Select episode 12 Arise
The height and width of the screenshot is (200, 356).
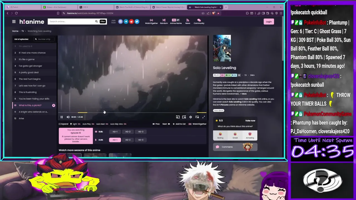pos(34,118)
